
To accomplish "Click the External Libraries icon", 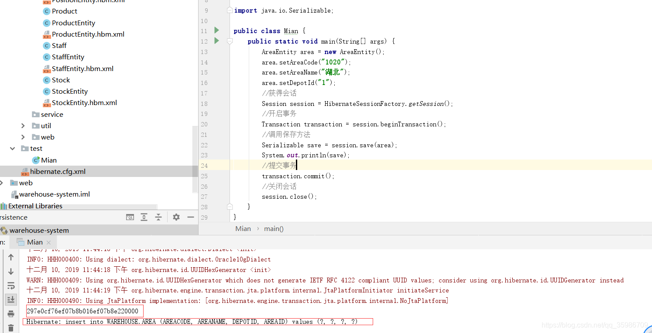I will click(x=3, y=206).
